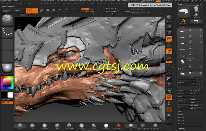The image size is (206, 131).
Task: Select the PolyMesh3D star tool icon
Action: click(196, 15)
